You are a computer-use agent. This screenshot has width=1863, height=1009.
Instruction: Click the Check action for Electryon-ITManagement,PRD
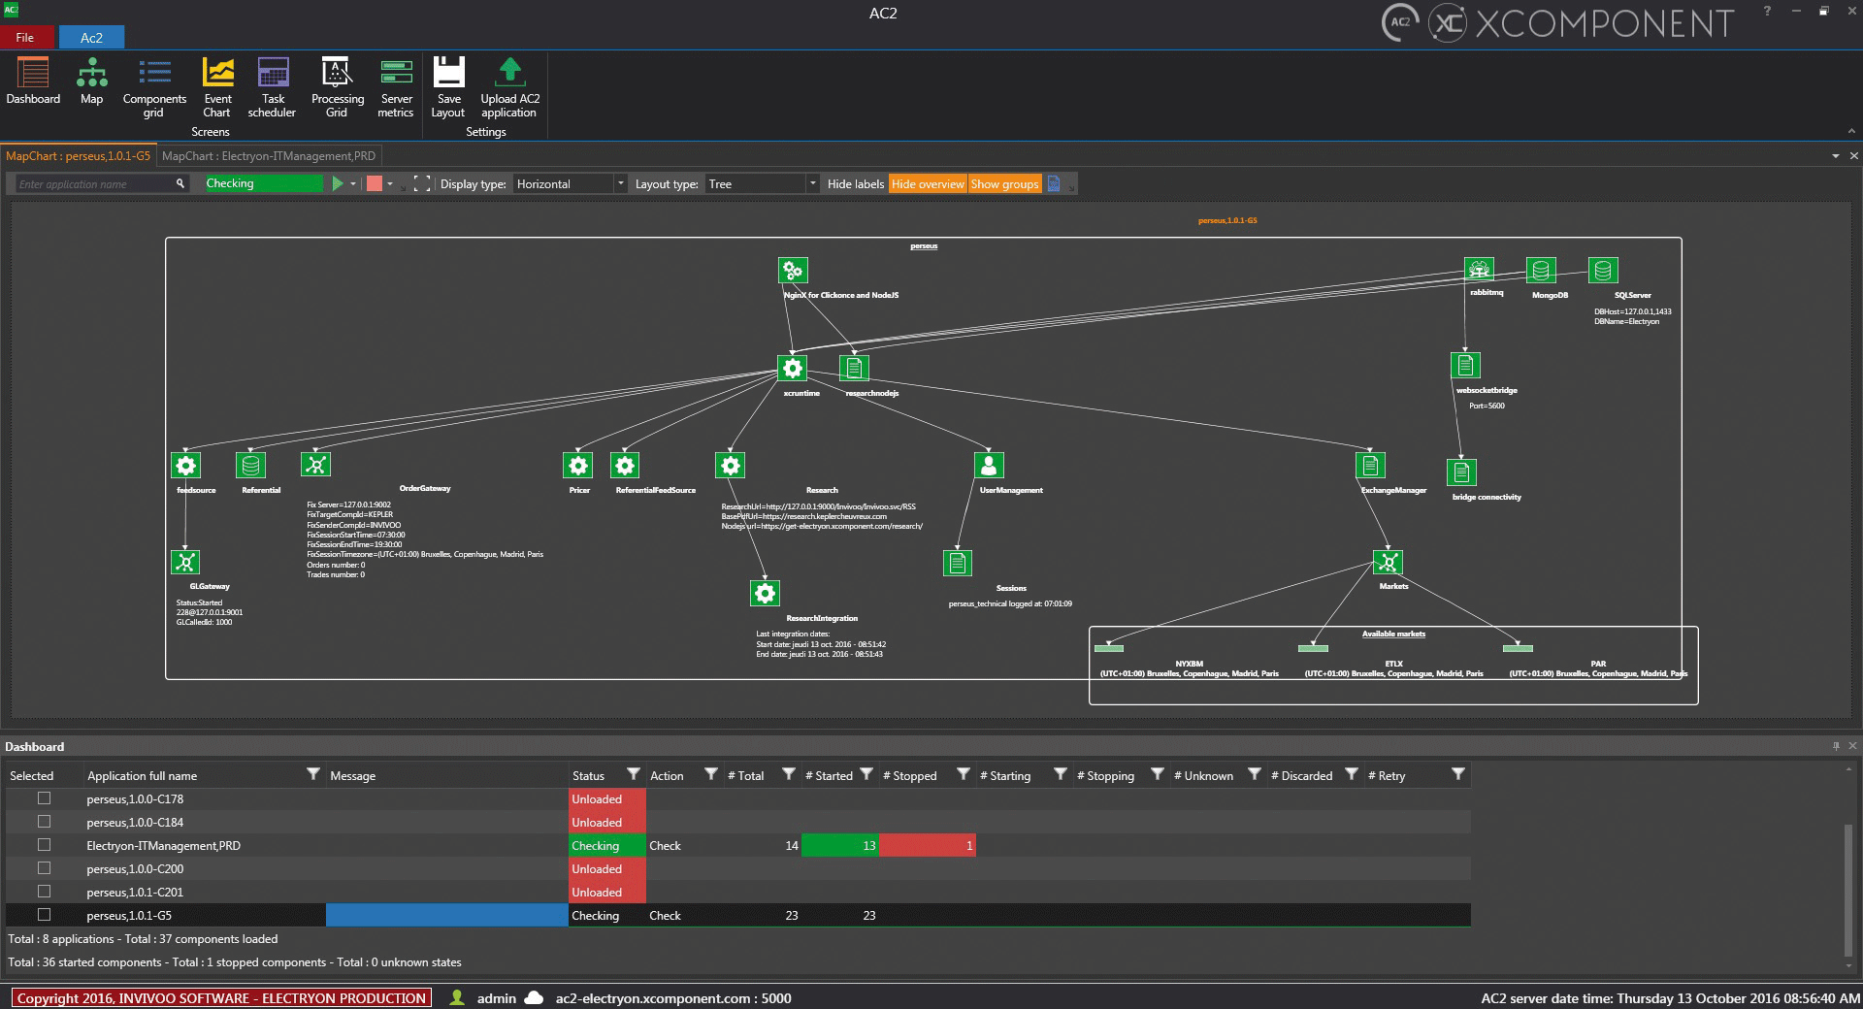(665, 845)
